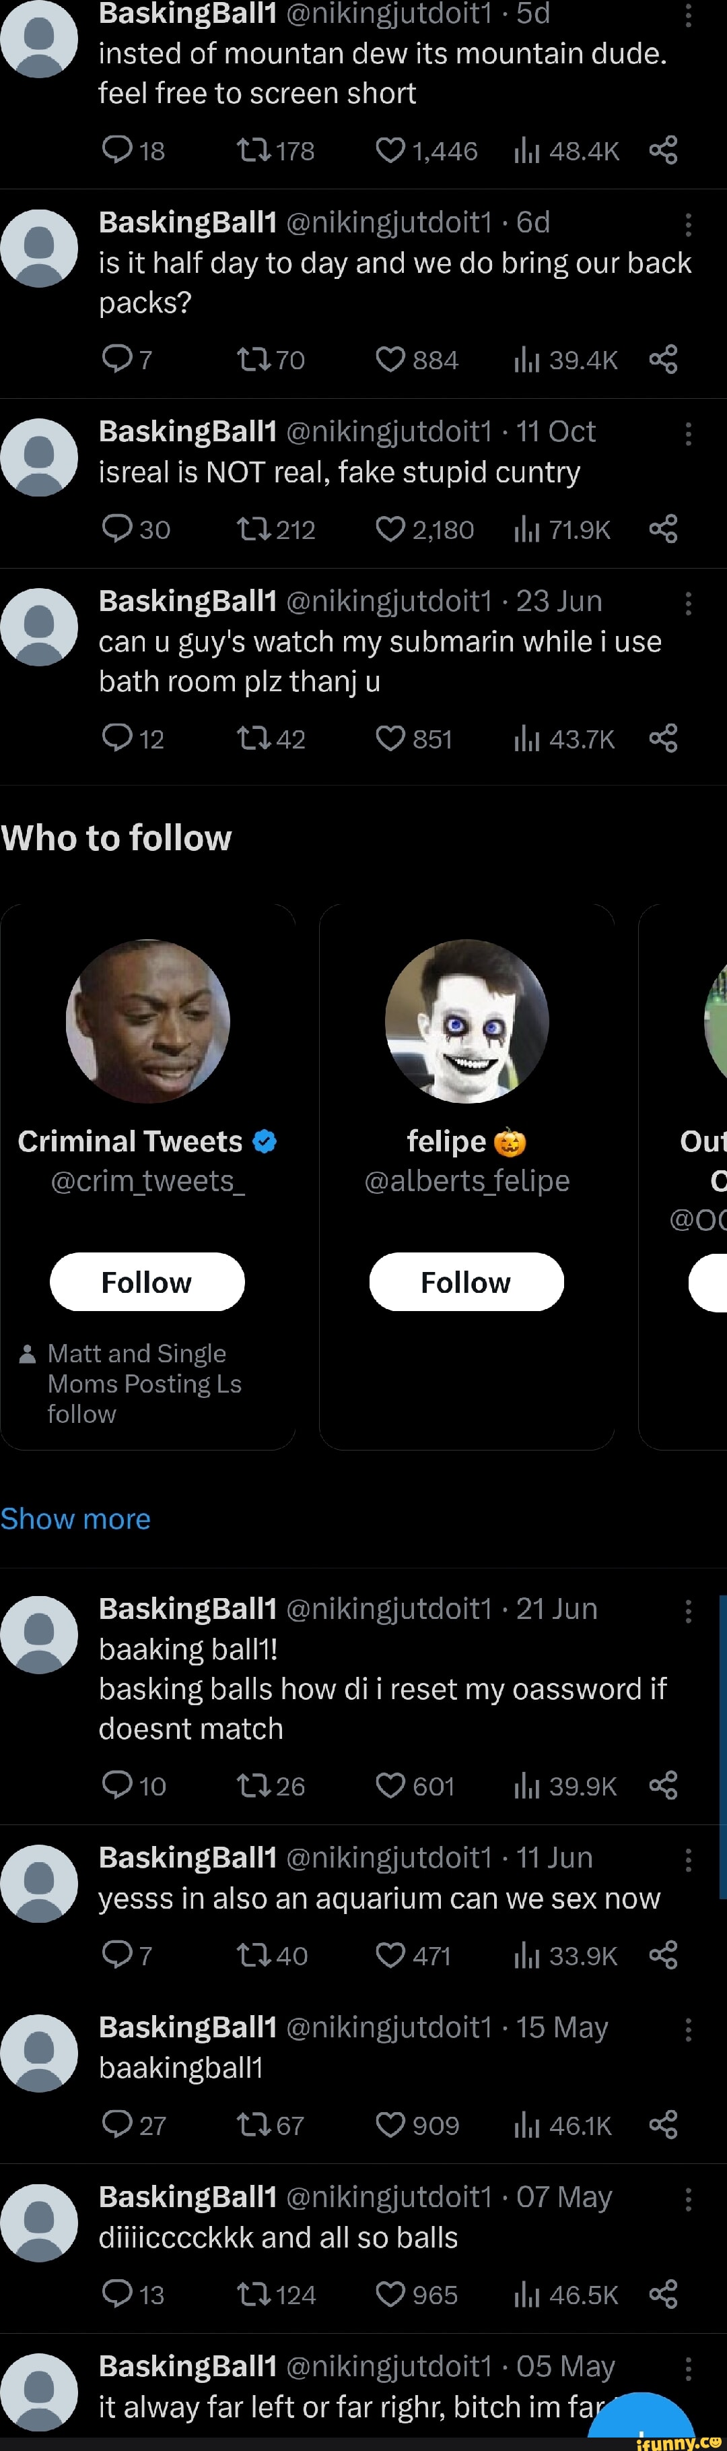The width and height of the screenshot is (727, 2451).
Task: Like the aquarium tweet from 11 Jun
Action: click(x=390, y=1955)
